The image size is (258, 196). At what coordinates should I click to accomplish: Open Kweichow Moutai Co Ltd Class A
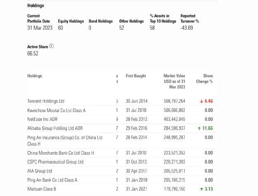point(56,110)
